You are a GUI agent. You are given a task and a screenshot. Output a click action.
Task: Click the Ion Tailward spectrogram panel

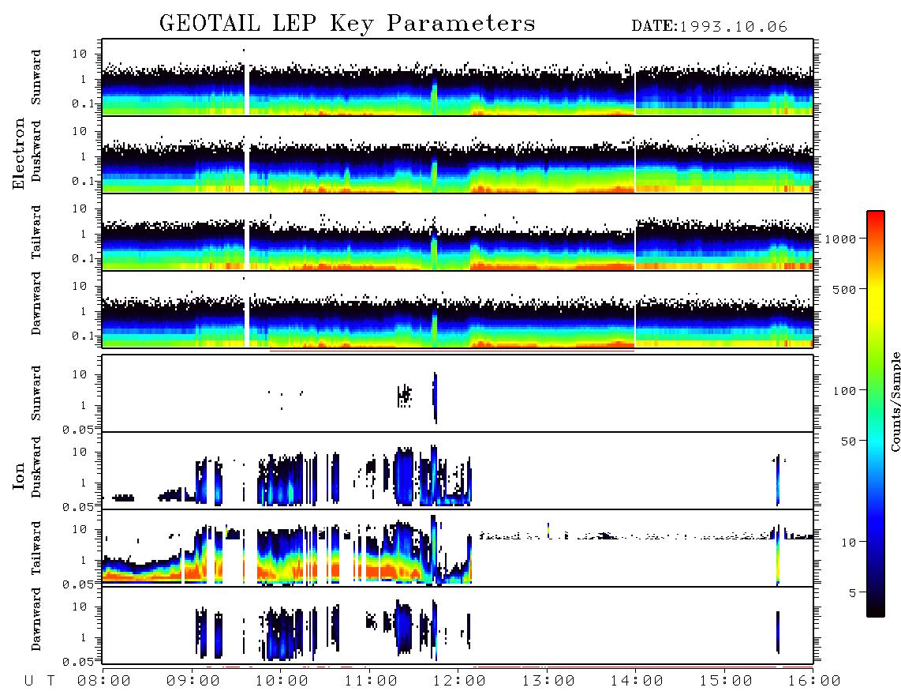(x=458, y=548)
